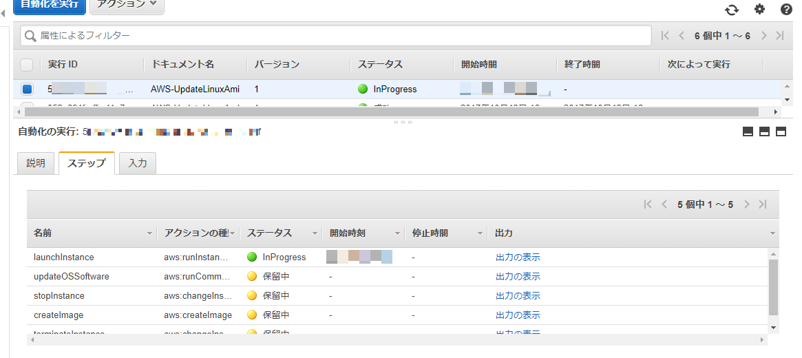Minimize details pane using leftmost layout icon
The height and width of the screenshot is (358, 802).
pyautogui.click(x=748, y=132)
